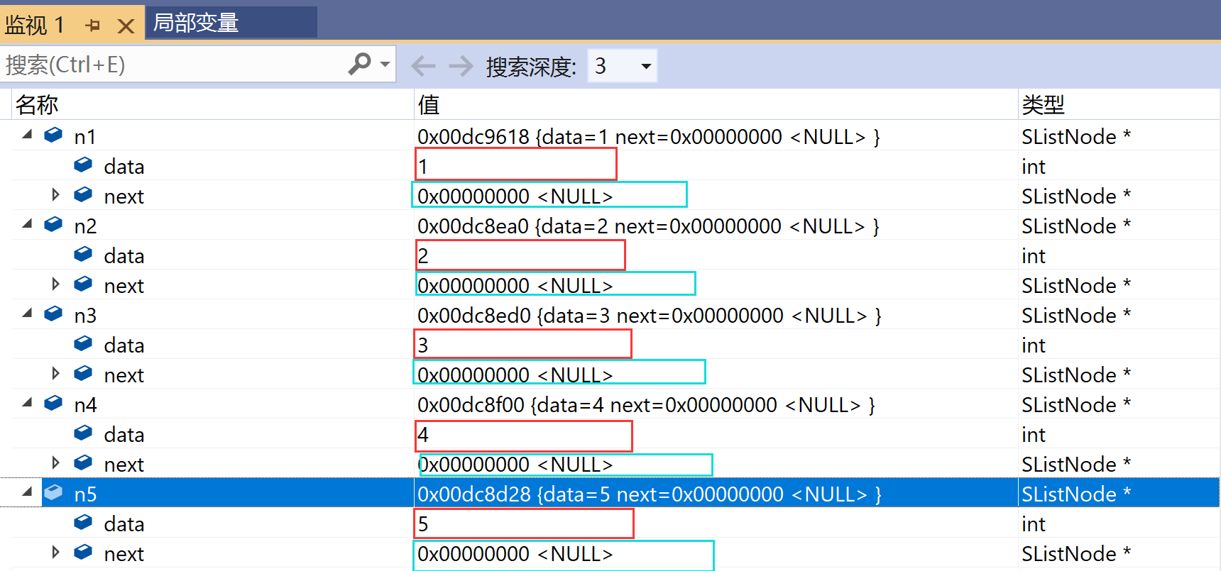Click the int type of n3 data
Screen dimensions: 1221x571
[x=1034, y=345]
